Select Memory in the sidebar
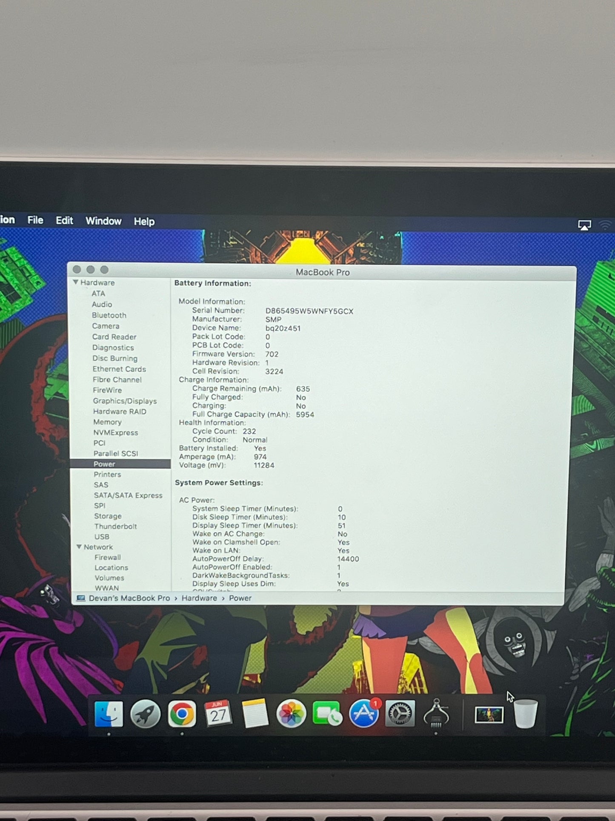 pos(107,422)
